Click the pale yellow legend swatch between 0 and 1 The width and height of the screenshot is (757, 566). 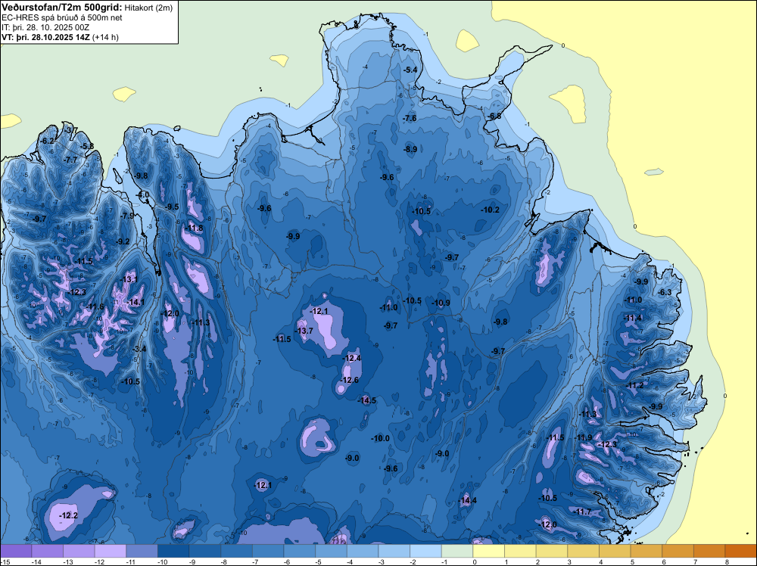(x=488, y=551)
